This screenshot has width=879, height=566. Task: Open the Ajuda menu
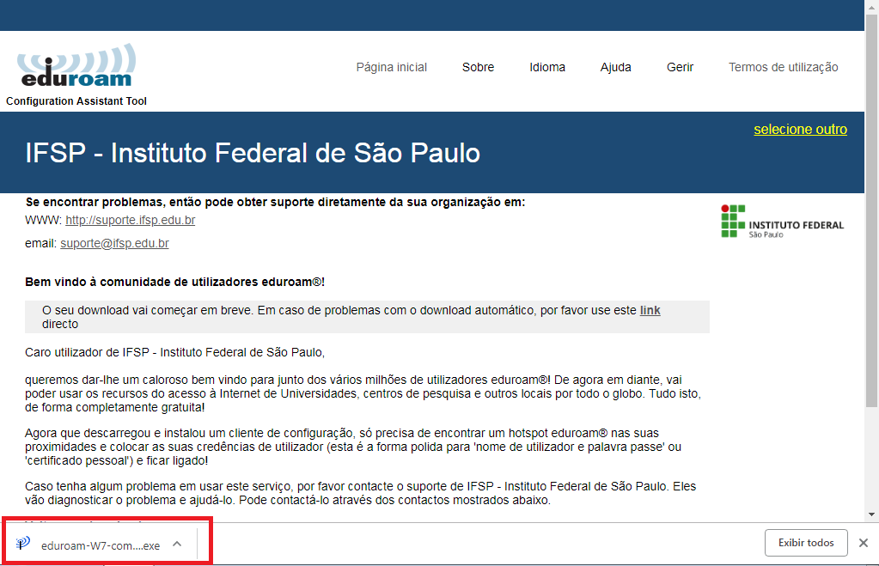click(615, 67)
